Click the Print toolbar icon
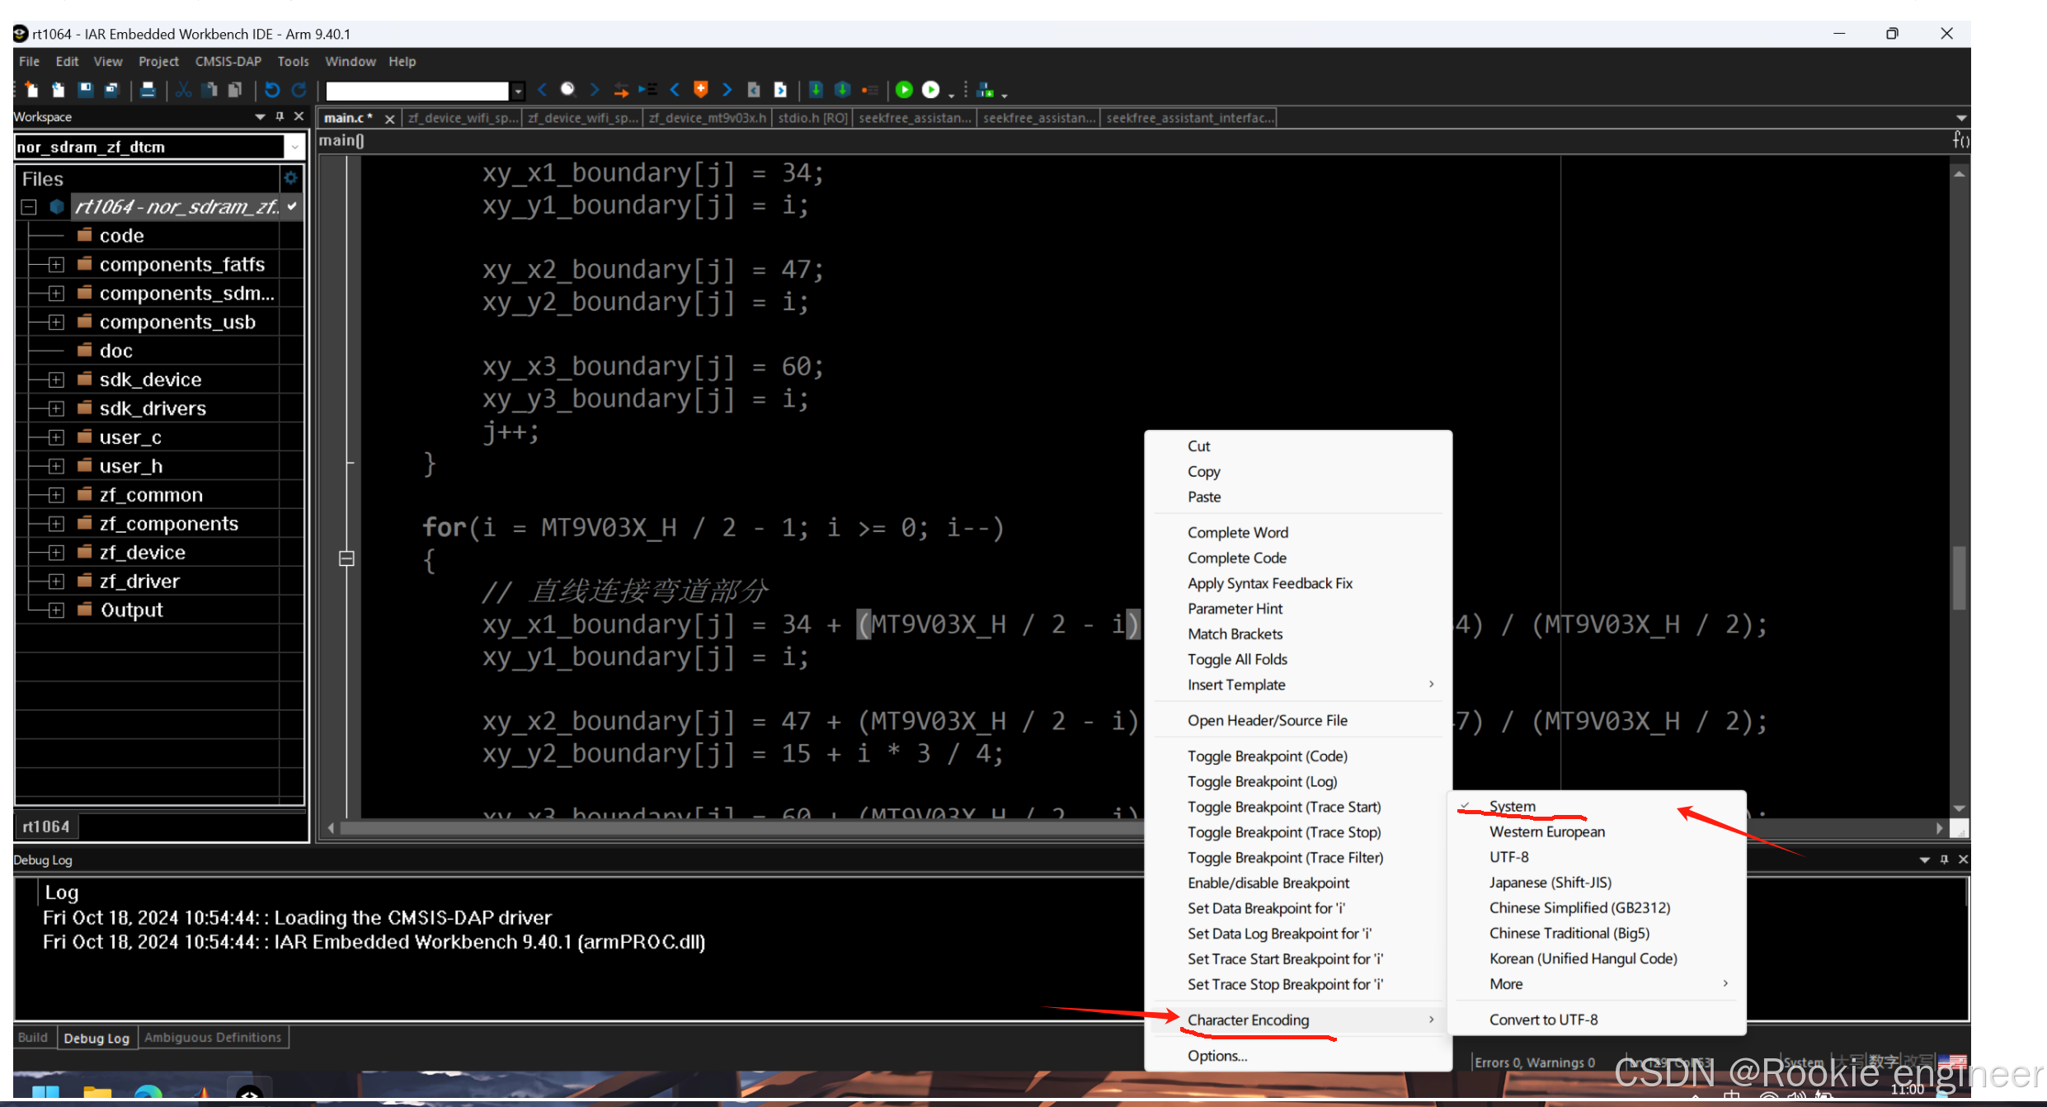The height and width of the screenshot is (1107, 2047). pos(148,90)
